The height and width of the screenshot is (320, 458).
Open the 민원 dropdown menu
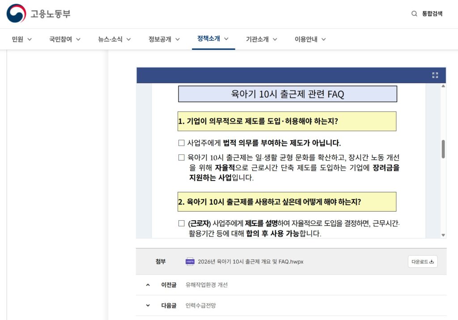coord(21,39)
